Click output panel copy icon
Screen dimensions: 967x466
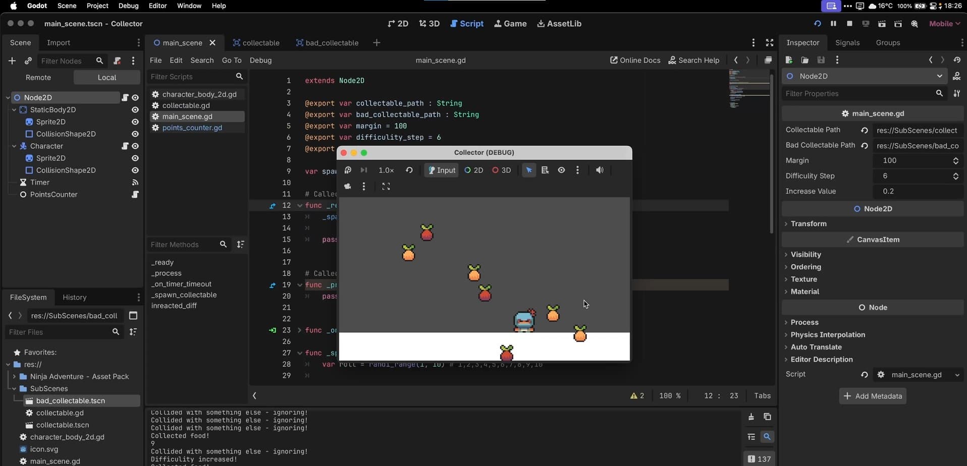[767, 417]
